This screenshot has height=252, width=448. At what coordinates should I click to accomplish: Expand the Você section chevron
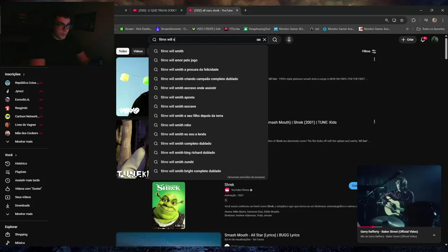click(x=16, y=155)
